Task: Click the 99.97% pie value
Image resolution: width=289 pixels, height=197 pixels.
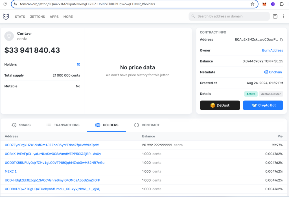Action: click(x=277, y=145)
